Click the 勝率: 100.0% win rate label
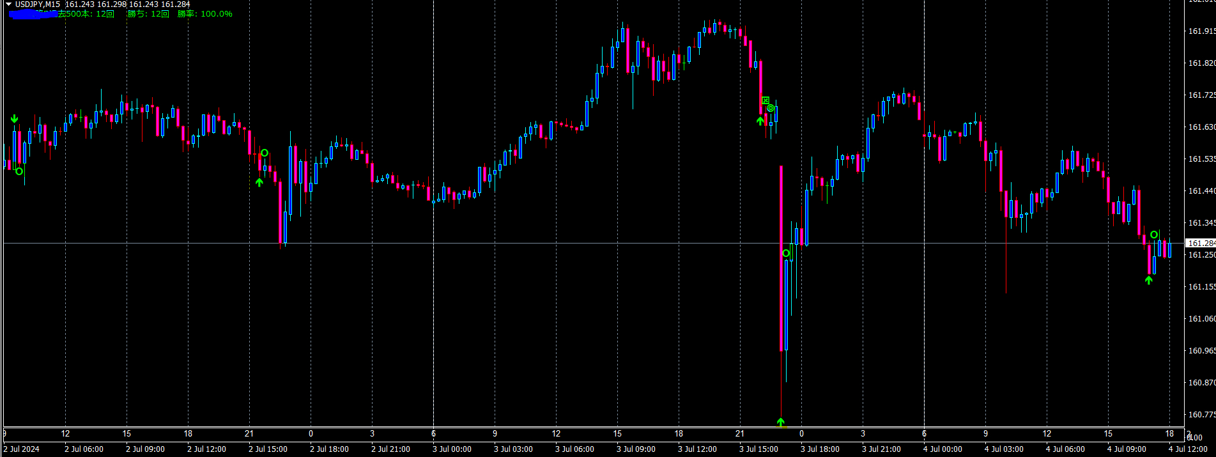This screenshot has height=457, width=1216. tap(205, 13)
